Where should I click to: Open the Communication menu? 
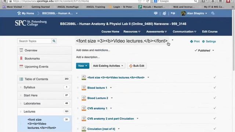[184, 32]
